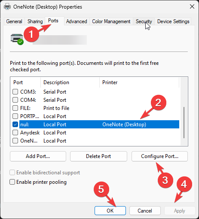This screenshot has height=219, width=199.
Task: Uncheck the nul: local port checkbox
Action: (x=15, y=125)
